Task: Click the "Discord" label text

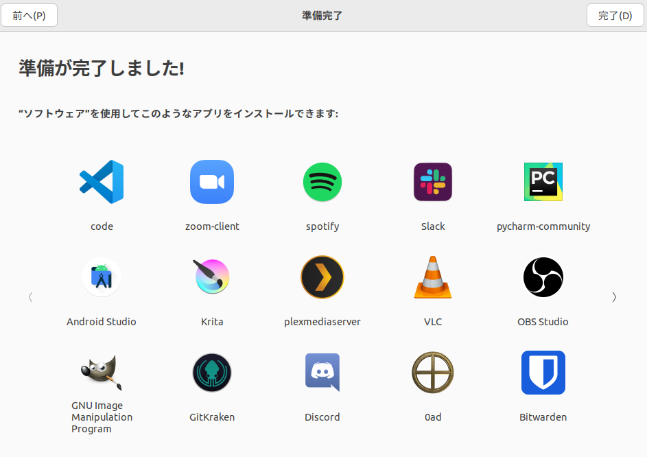Action: (322, 417)
